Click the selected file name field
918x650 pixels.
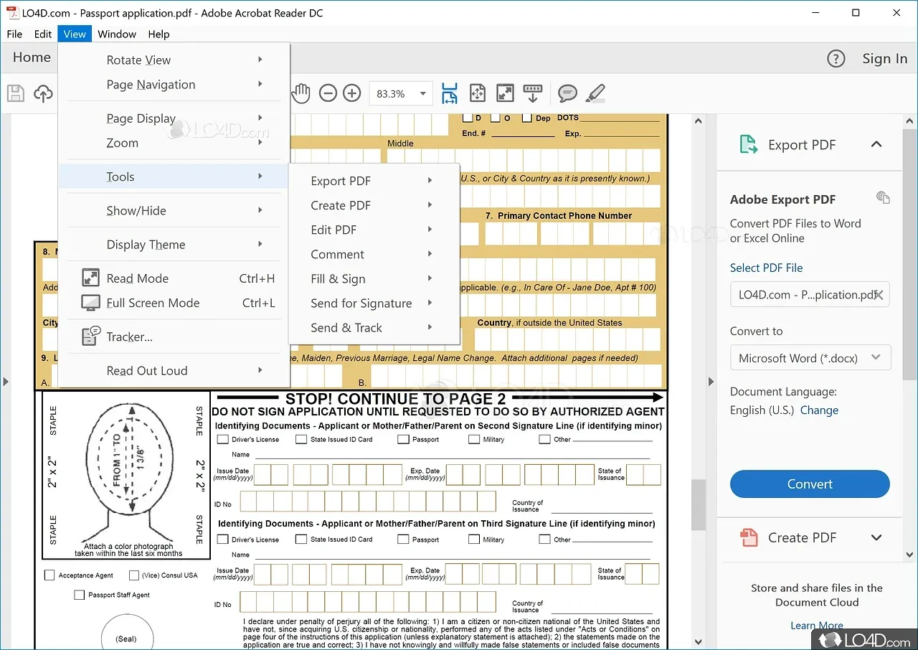810,294
